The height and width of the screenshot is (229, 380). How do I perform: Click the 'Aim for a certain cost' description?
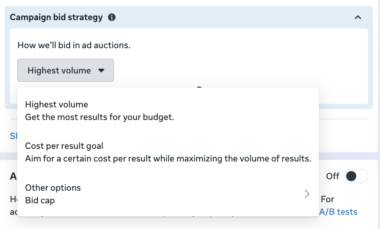[x=168, y=159]
